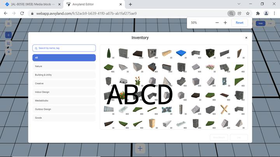Open the tab search dropdown chevron
The width and height of the screenshot is (280, 157).
(x=239, y=4)
